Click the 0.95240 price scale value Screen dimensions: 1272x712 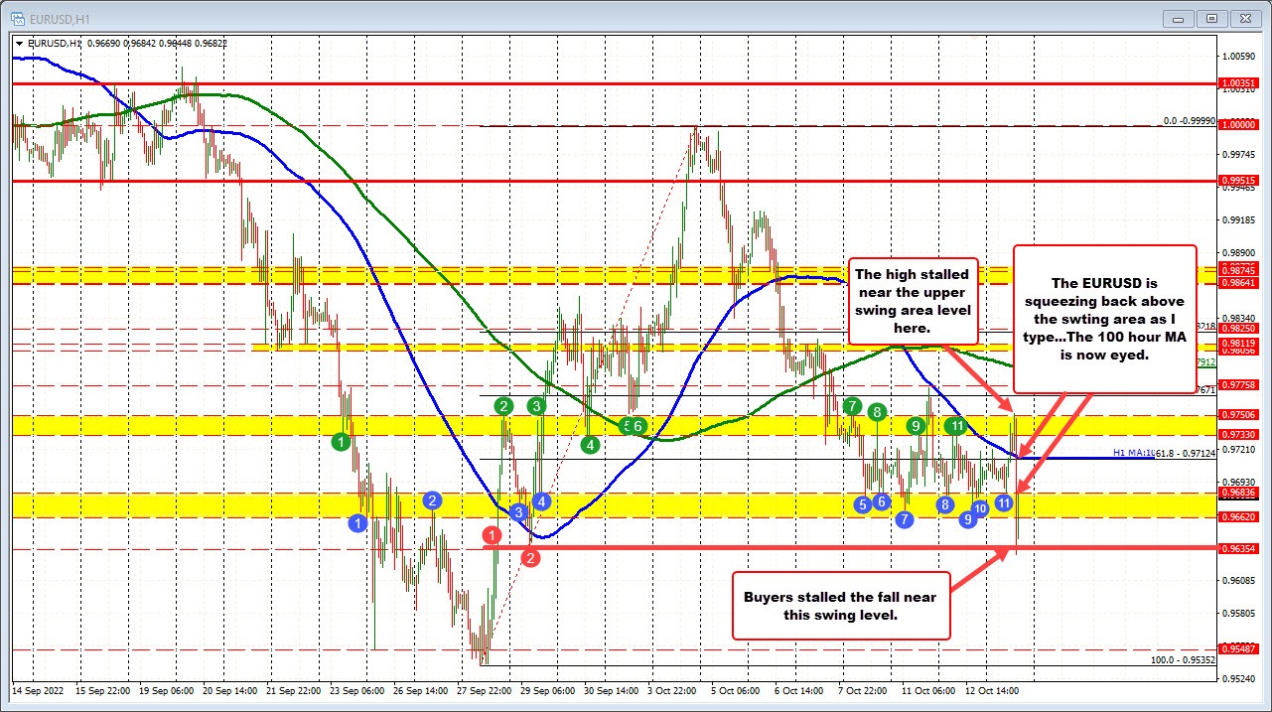point(1237,678)
